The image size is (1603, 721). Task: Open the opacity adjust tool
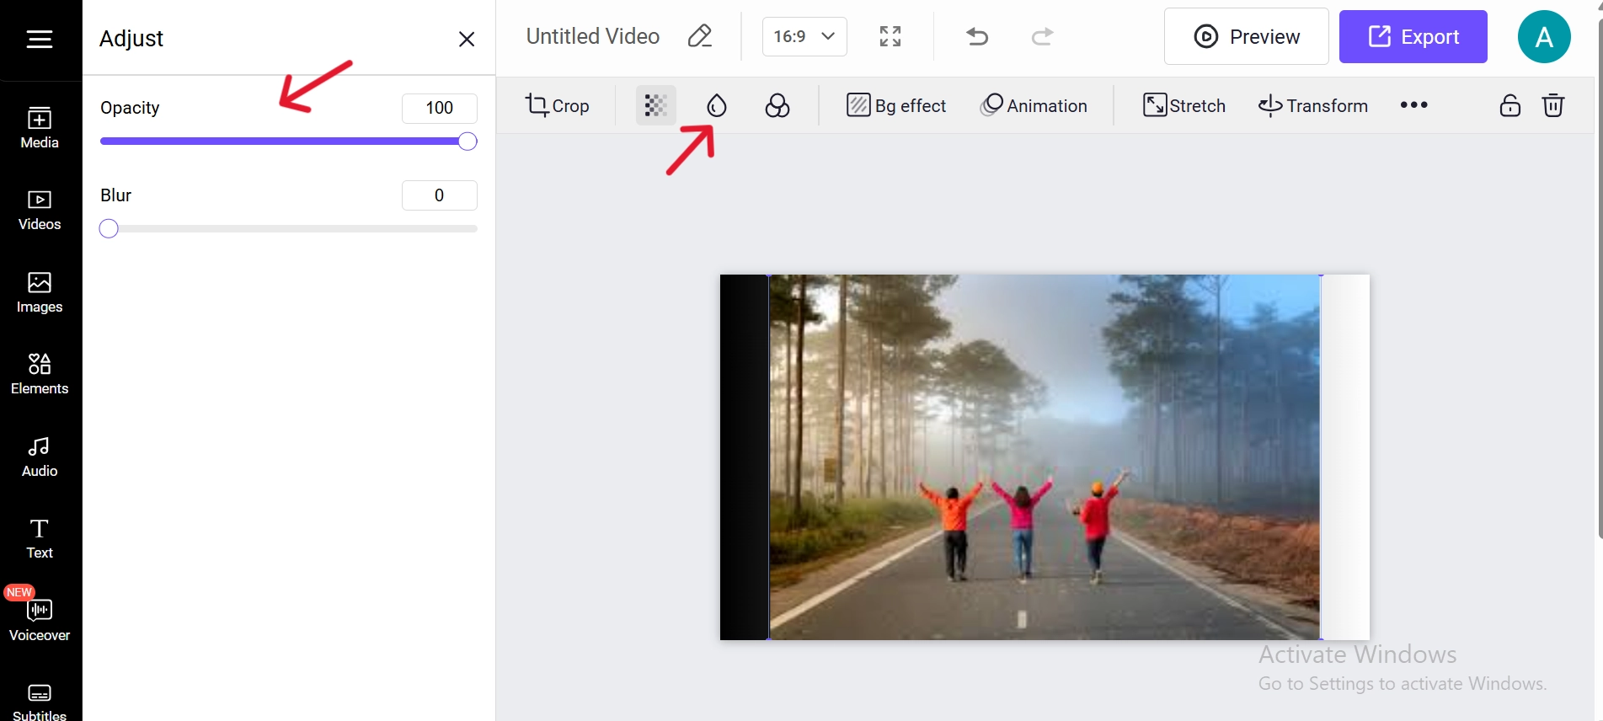655,105
